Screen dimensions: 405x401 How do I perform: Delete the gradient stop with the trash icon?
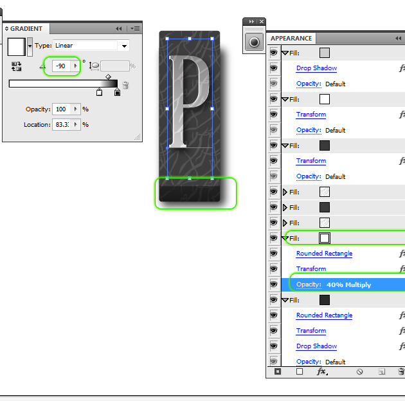pyautogui.click(x=125, y=85)
